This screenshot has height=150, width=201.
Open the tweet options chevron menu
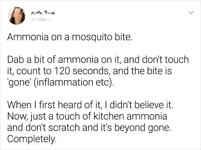(191, 12)
